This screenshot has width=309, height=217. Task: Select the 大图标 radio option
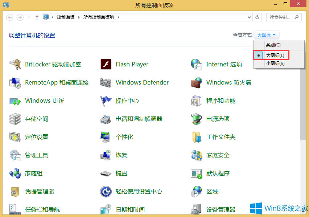275,55
